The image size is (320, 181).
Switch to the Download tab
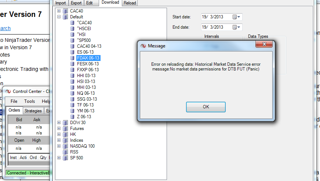point(110,3)
